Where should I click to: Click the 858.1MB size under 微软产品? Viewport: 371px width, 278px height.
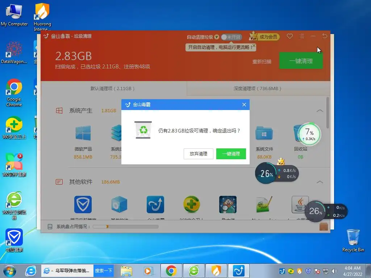click(83, 157)
